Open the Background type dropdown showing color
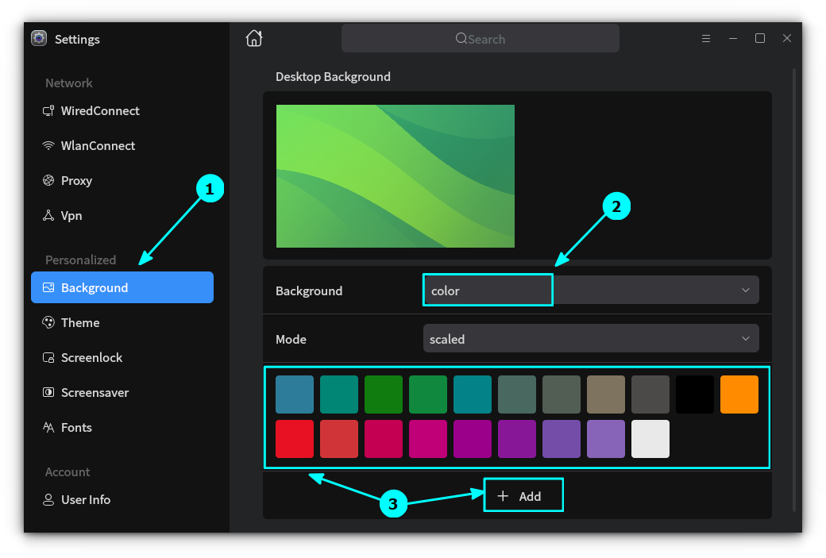The height and width of the screenshot is (558, 826). (x=591, y=290)
